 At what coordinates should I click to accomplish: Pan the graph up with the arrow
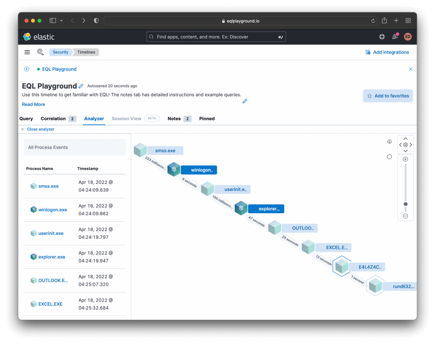coord(405,139)
